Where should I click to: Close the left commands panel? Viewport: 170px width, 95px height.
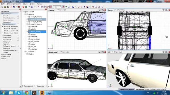point(20,9)
